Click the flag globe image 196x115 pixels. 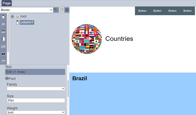coord(87,39)
